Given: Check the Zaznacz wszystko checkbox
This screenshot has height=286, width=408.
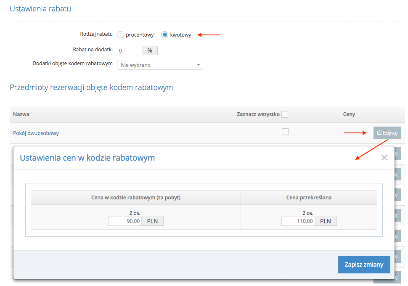Looking at the screenshot, I should [285, 114].
